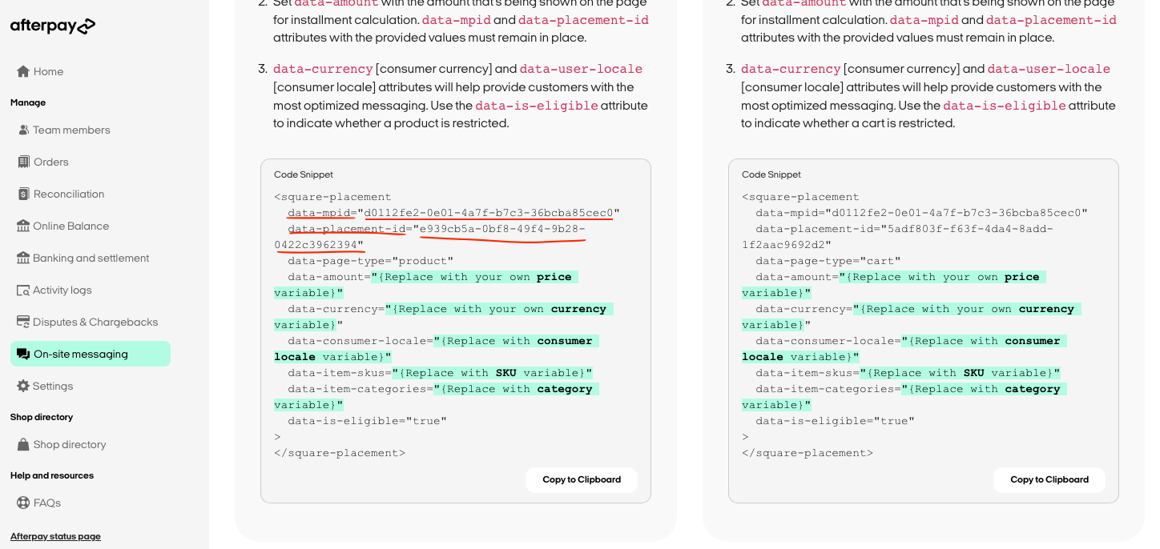Click closing </square-placement> tag in cart snippet

coord(808,453)
